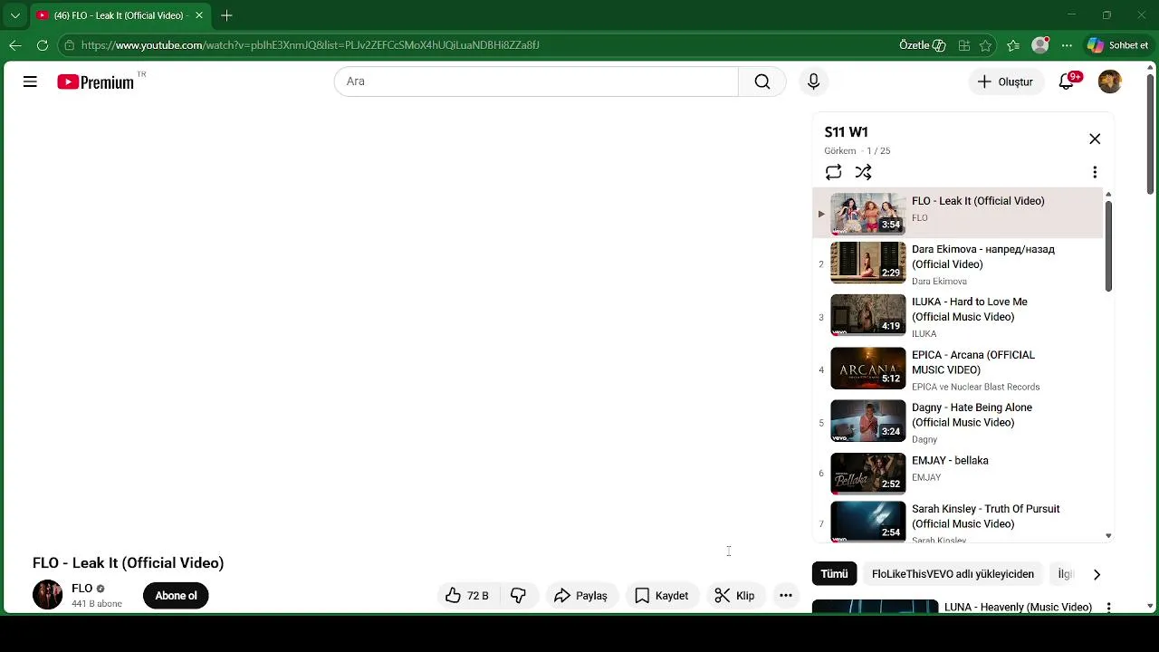The width and height of the screenshot is (1159, 652).
Task: Close the S11 W1 playlist panel
Action: click(x=1095, y=139)
